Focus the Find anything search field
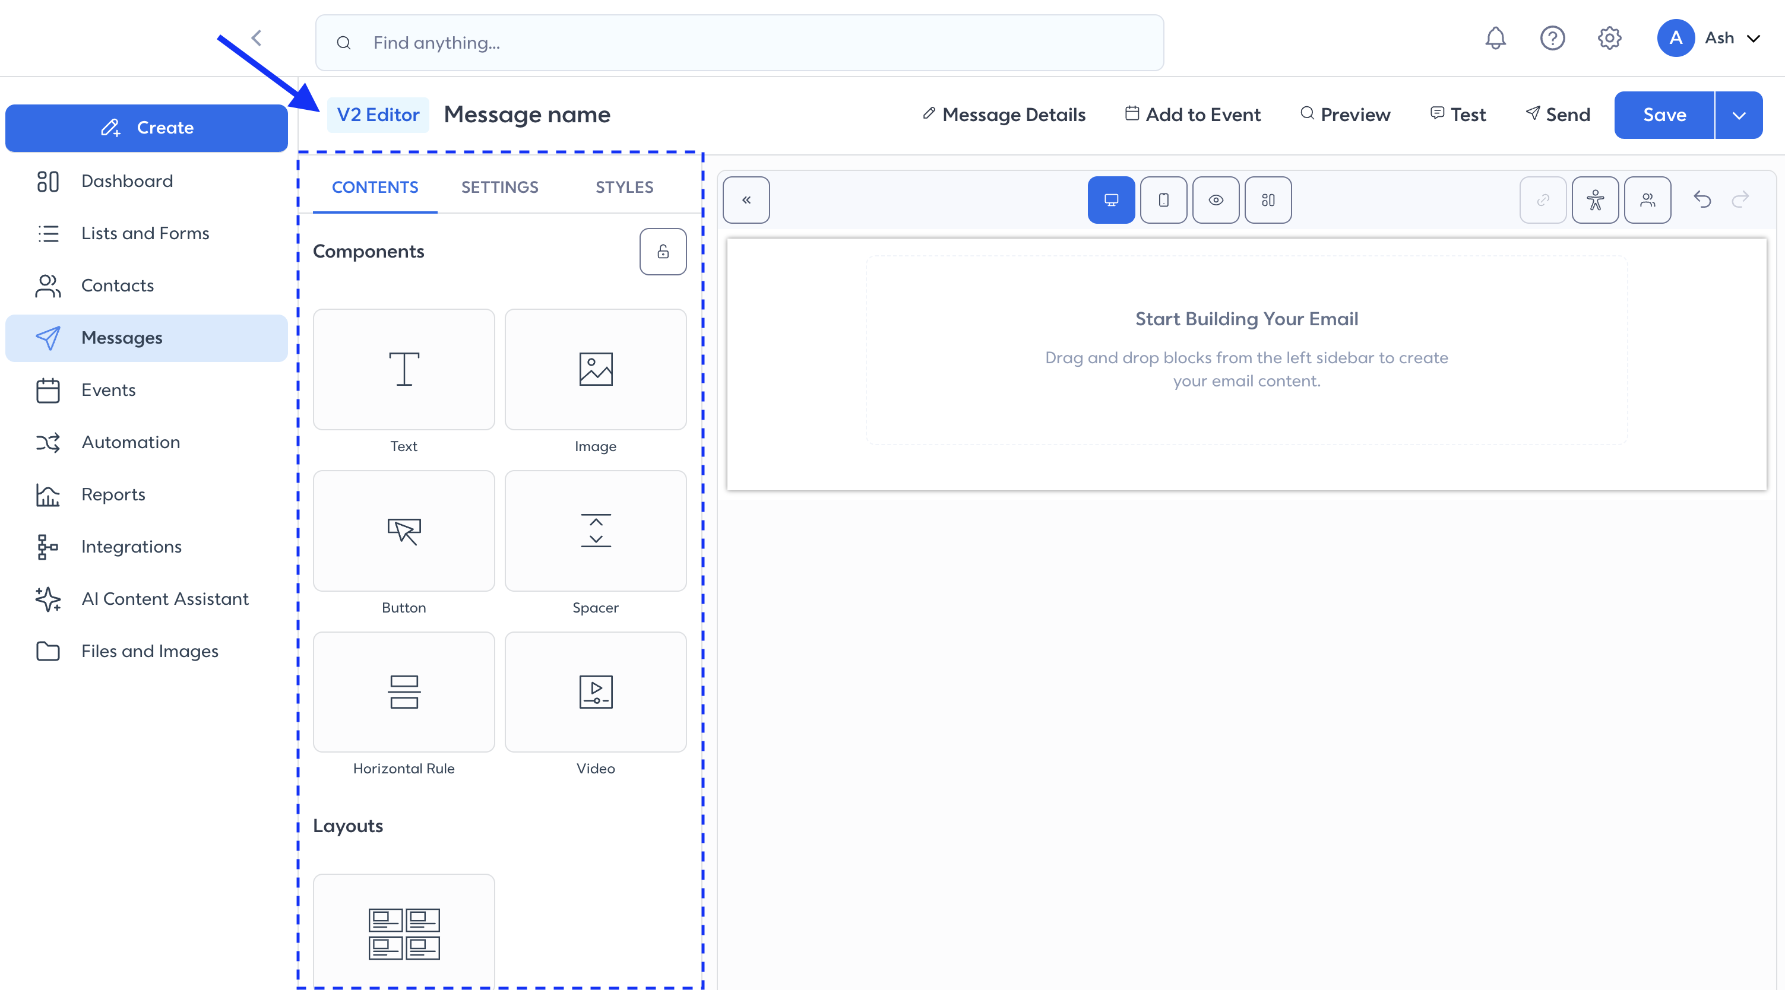 (739, 42)
